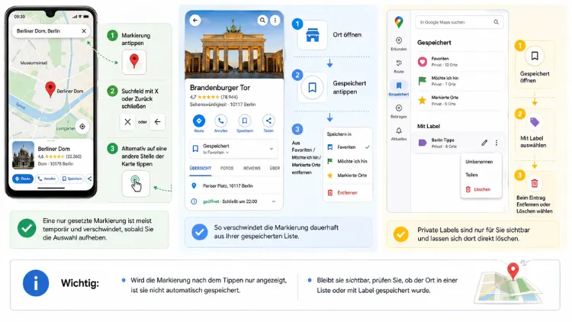Click the purple label icon above Mit Label auswählen

534,122
